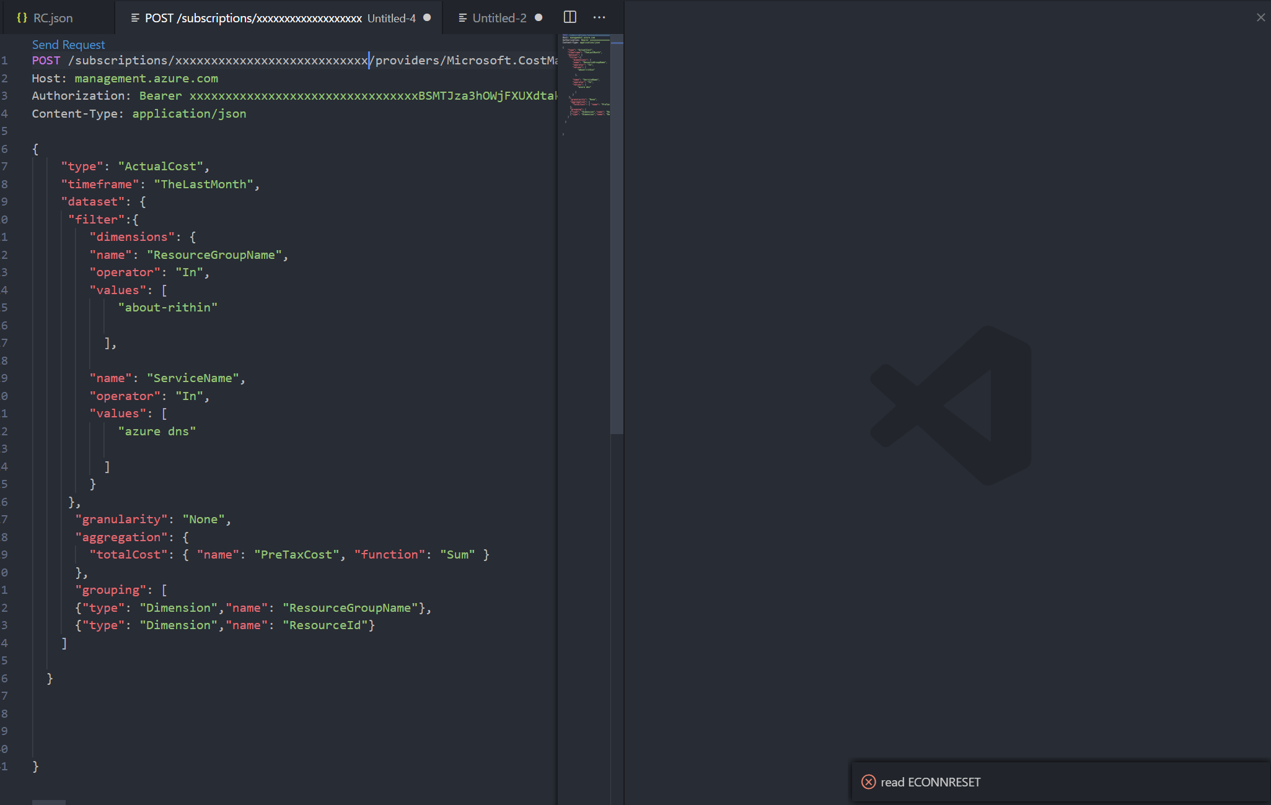Image resolution: width=1271 pixels, height=805 pixels.
Task: Click the Send Request link
Action: (x=68, y=45)
